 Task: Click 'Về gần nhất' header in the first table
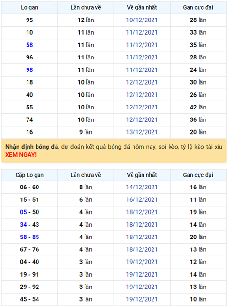click(x=142, y=8)
